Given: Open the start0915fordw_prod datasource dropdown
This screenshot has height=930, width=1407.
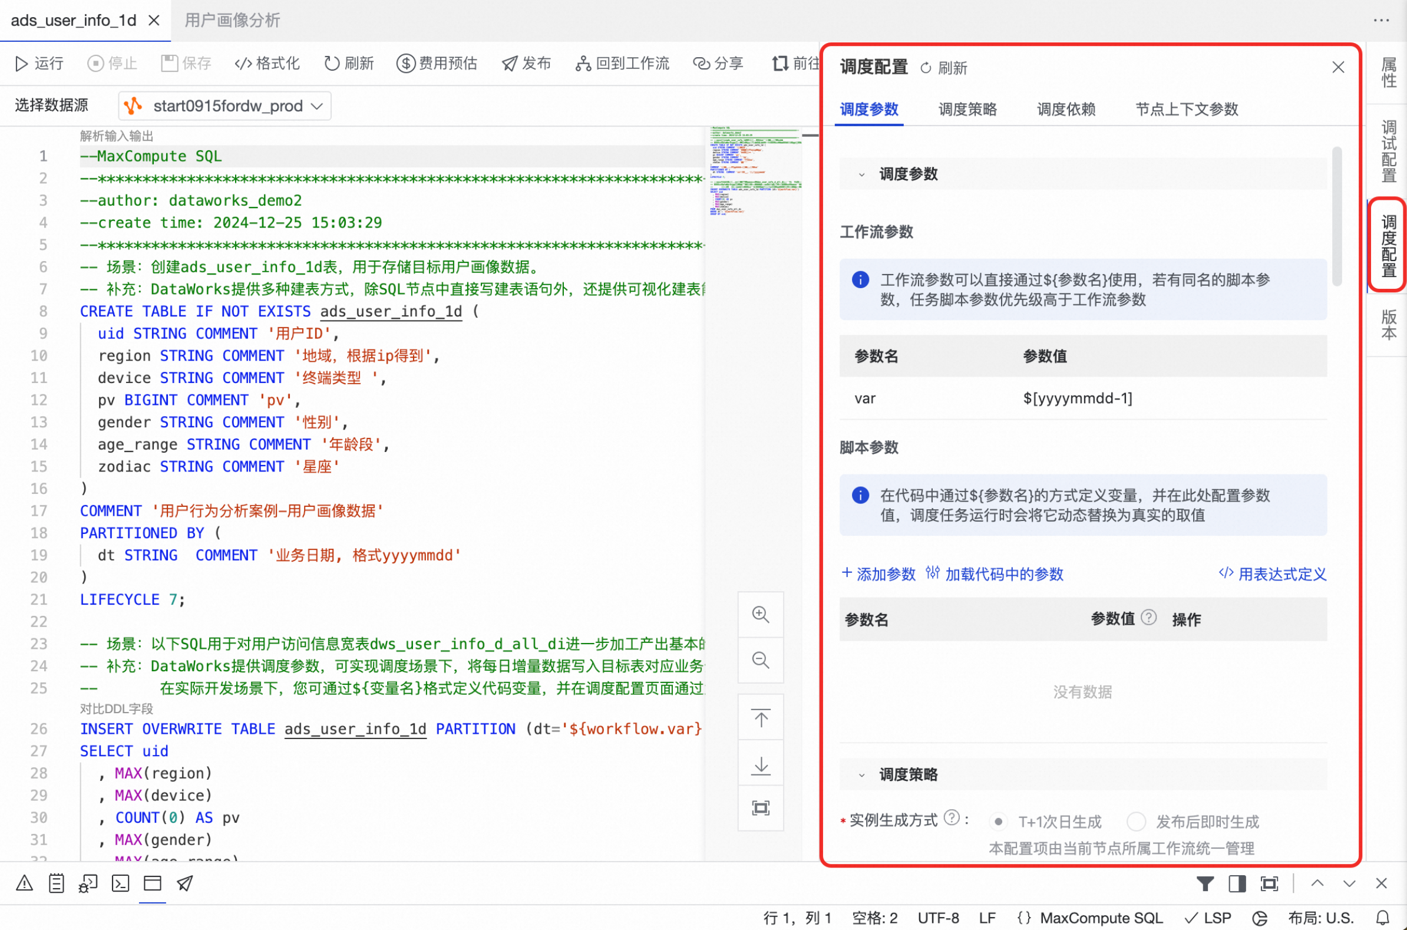Looking at the screenshot, I should point(225,106).
